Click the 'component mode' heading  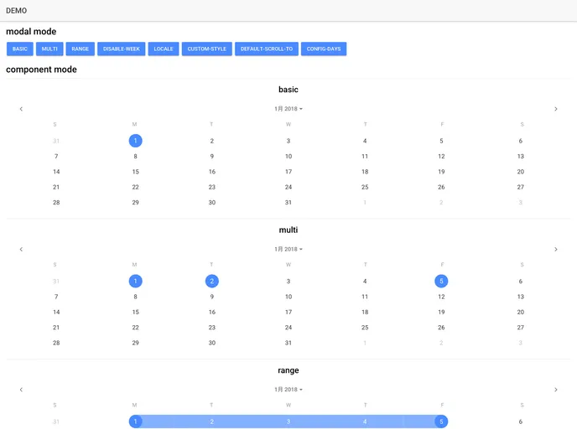coord(41,70)
